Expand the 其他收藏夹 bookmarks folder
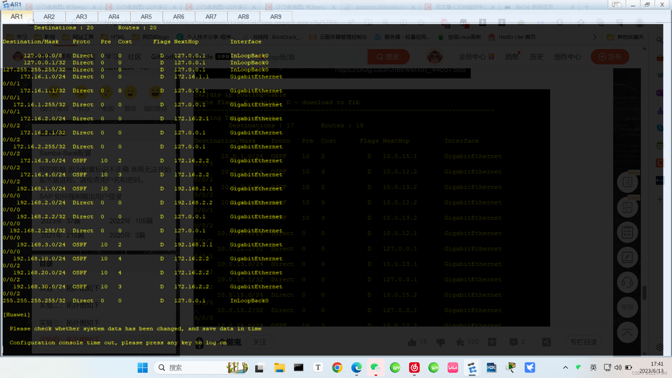 tap(626, 37)
